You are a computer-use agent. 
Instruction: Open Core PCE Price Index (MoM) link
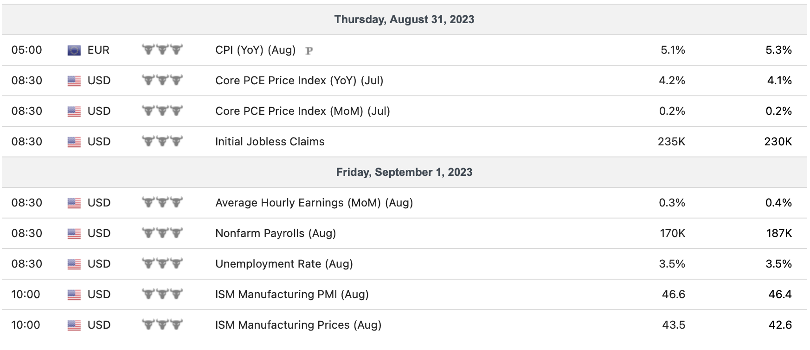click(x=302, y=111)
